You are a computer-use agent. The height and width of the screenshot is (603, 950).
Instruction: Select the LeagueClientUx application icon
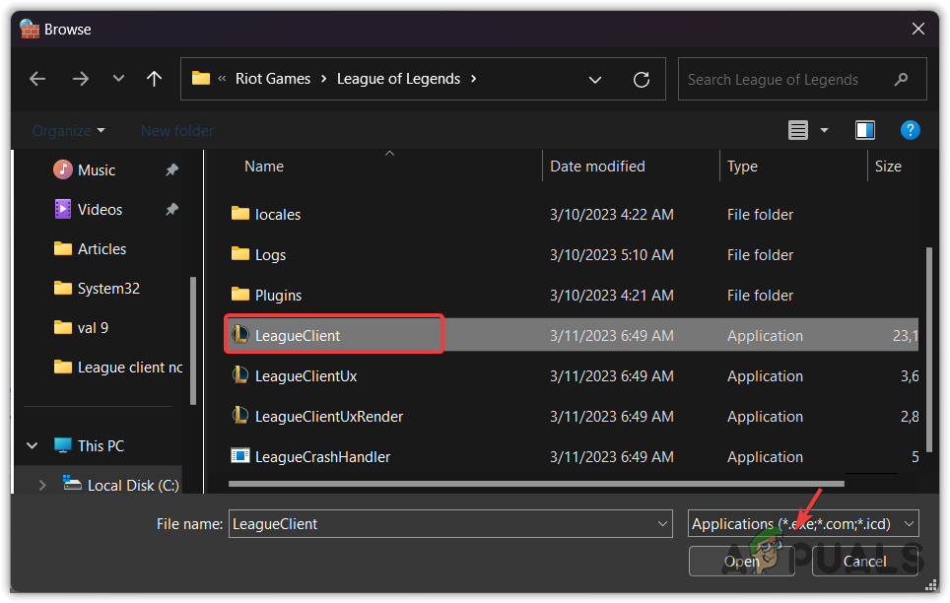pos(240,375)
